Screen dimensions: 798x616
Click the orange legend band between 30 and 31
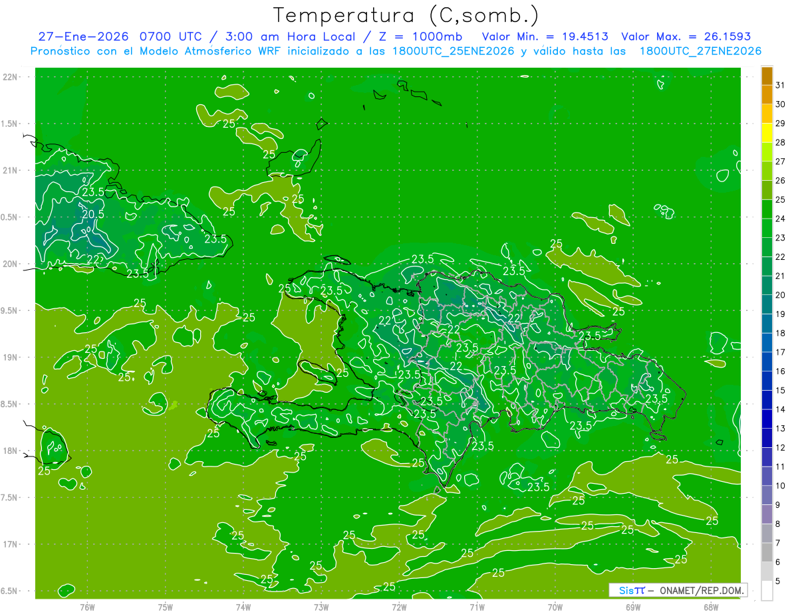pyautogui.click(x=767, y=94)
